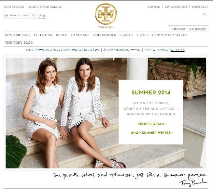Open Tory's Must-Haves menu
The height and width of the screenshot is (189, 213).
coord(169,35)
